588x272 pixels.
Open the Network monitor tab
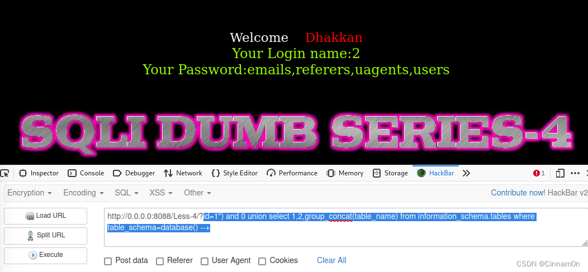(x=183, y=173)
